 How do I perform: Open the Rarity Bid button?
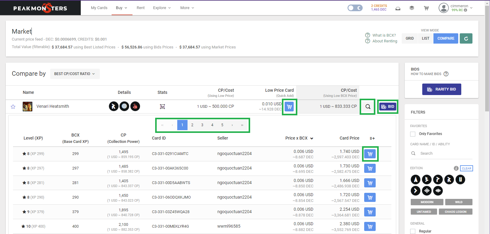442,89
